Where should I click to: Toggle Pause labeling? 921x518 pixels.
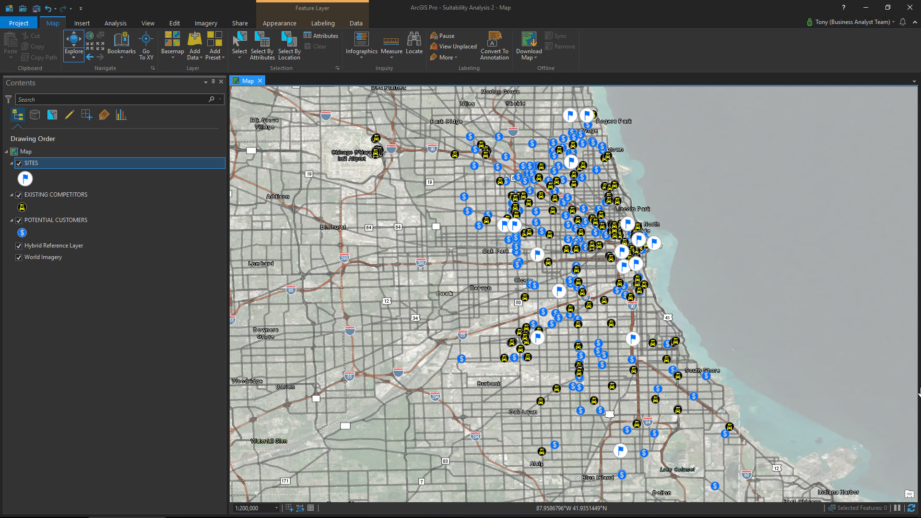coord(442,35)
